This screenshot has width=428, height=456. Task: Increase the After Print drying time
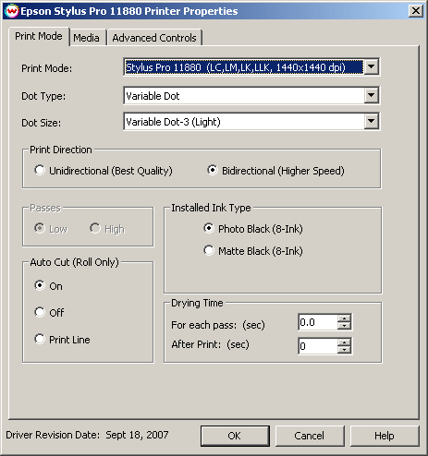tap(344, 342)
